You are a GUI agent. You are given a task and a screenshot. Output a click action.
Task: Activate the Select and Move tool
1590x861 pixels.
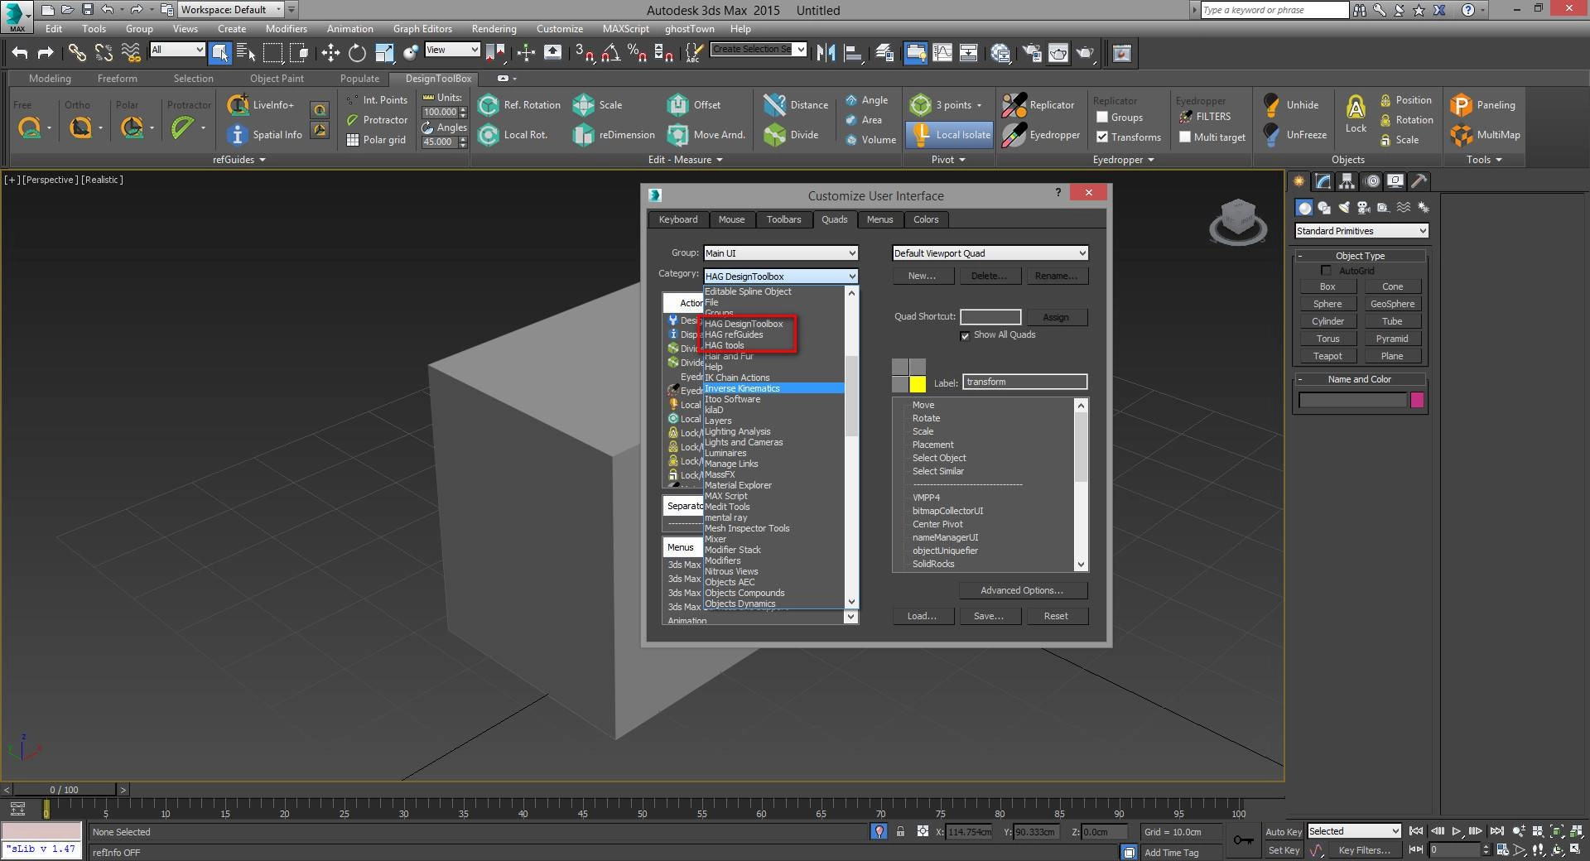(330, 53)
